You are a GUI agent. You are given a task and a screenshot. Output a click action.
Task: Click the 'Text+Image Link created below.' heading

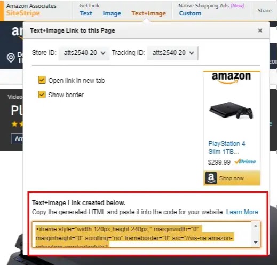point(78,203)
